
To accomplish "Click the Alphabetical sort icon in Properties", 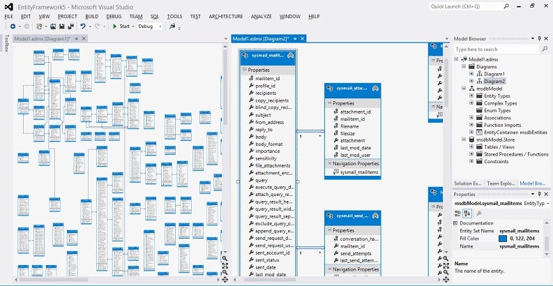I will click(x=467, y=213).
